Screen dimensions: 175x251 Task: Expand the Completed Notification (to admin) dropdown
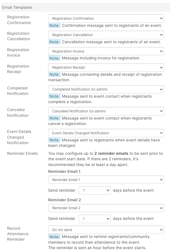pos(106,89)
